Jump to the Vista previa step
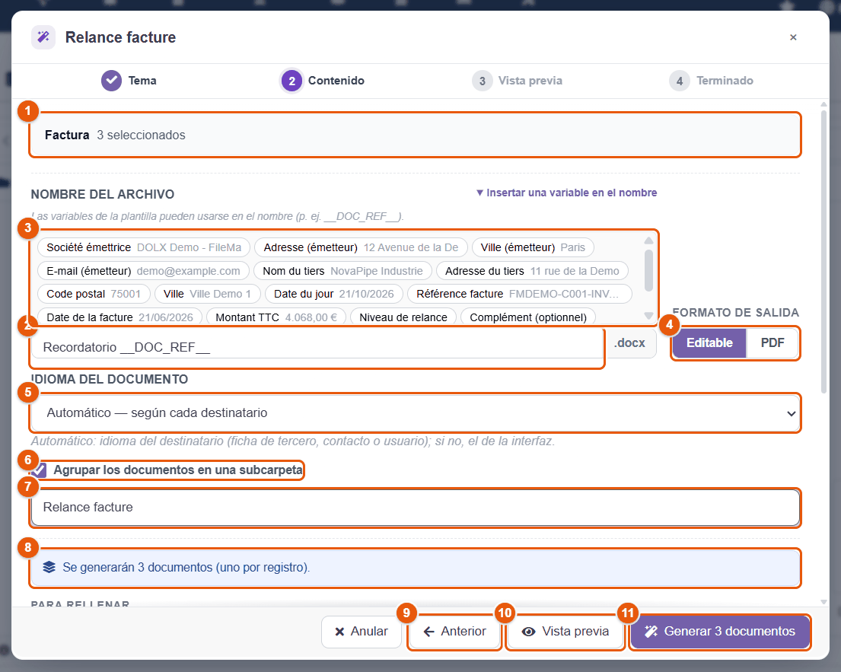The height and width of the screenshot is (672, 841). click(517, 81)
